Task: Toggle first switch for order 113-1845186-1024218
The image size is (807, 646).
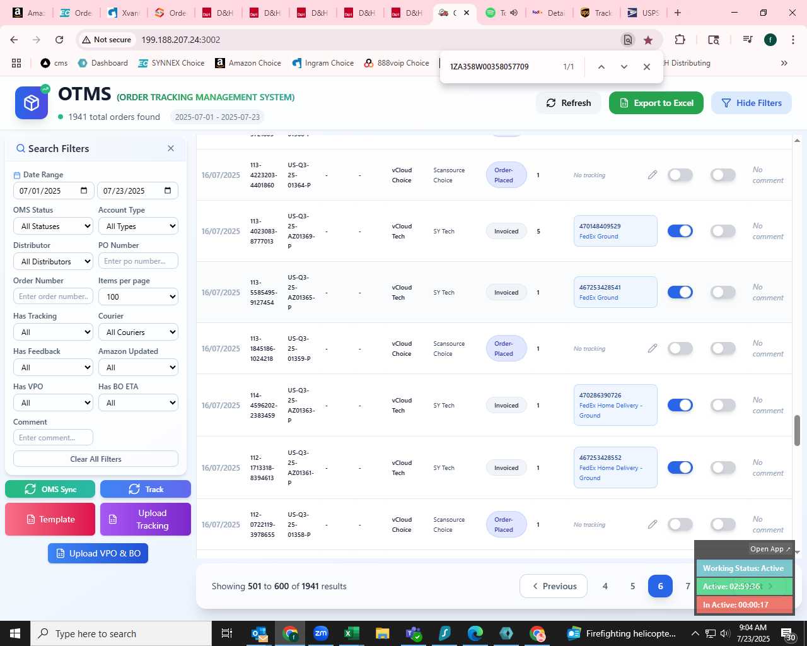Action: point(680,348)
